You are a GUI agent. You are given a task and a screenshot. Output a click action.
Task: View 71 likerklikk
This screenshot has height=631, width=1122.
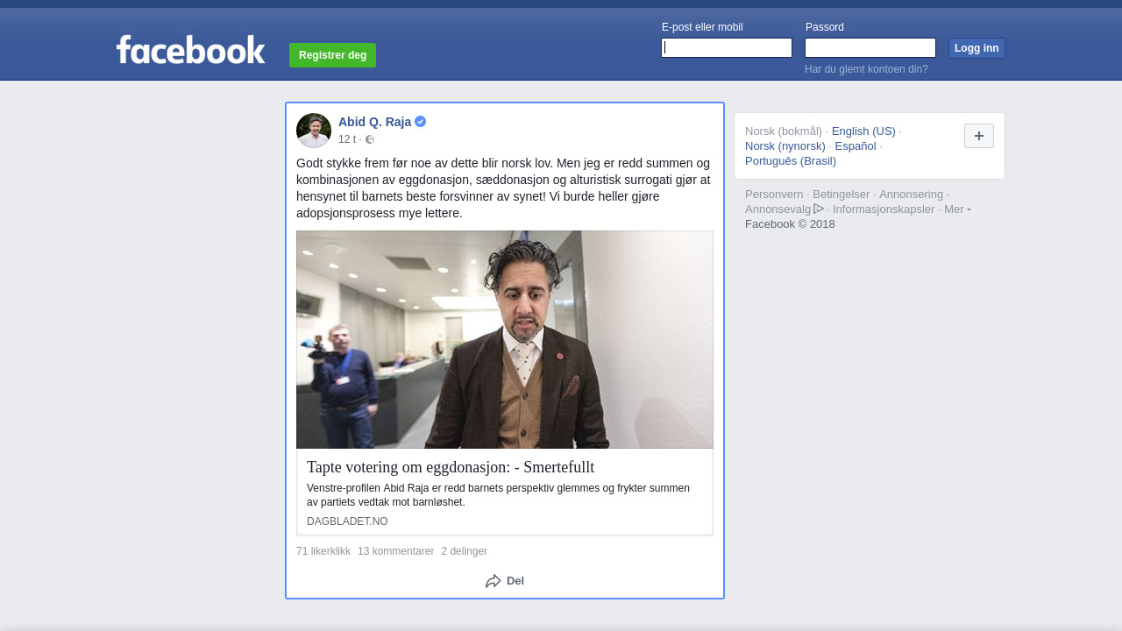(x=323, y=551)
